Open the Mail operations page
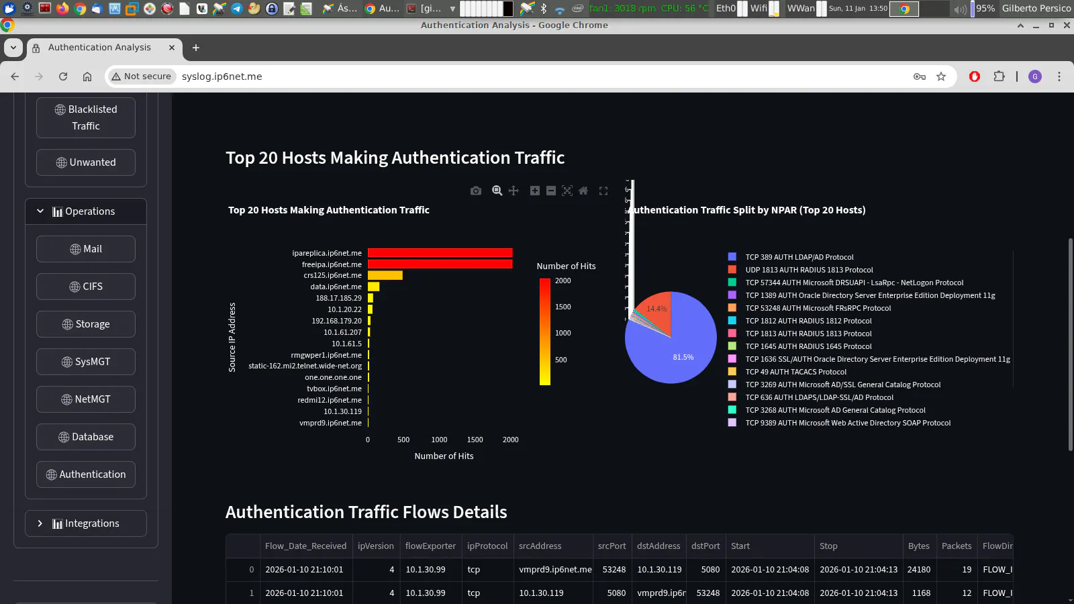The height and width of the screenshot is (604, 1074). coord(86,249)
